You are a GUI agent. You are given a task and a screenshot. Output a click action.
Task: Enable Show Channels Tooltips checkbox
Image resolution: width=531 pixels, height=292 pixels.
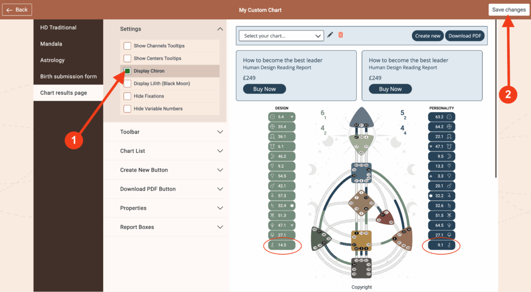coord(127,46)
